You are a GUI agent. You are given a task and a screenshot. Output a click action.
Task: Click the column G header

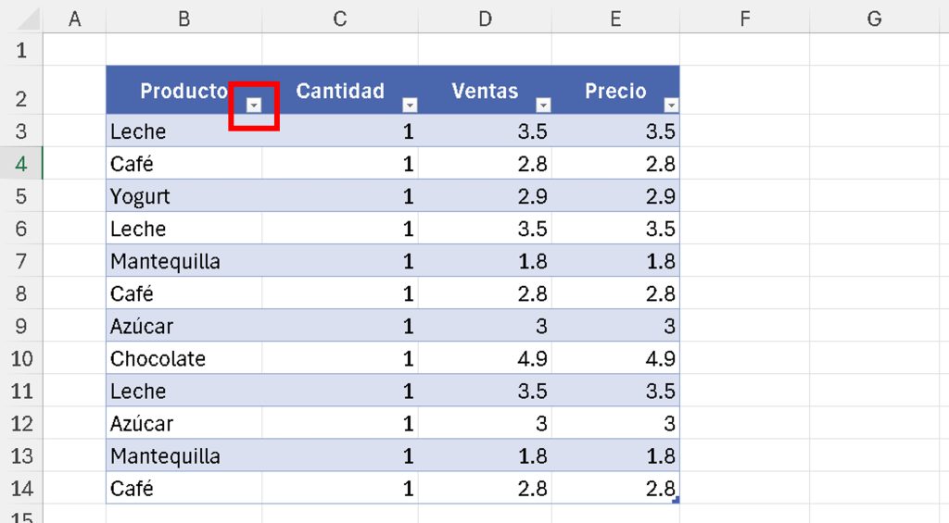pyautogui.click(x=873, y=19)
